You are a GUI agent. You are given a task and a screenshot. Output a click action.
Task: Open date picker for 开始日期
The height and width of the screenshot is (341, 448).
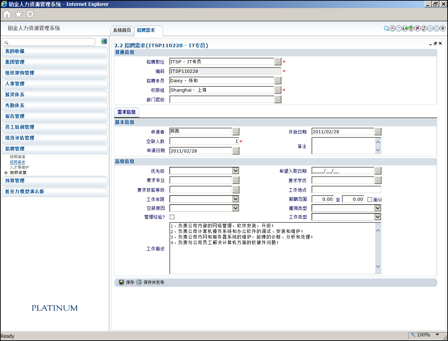378,132
